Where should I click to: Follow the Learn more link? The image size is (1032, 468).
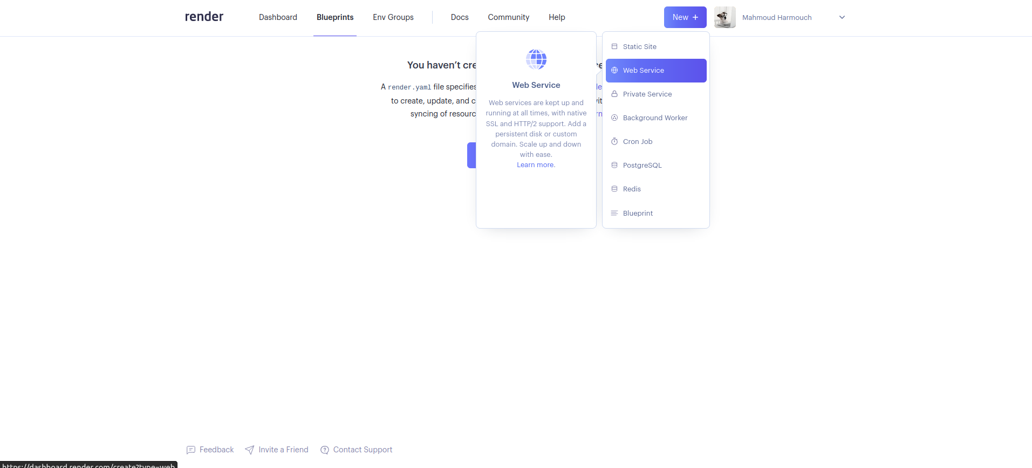click(536, 165)
